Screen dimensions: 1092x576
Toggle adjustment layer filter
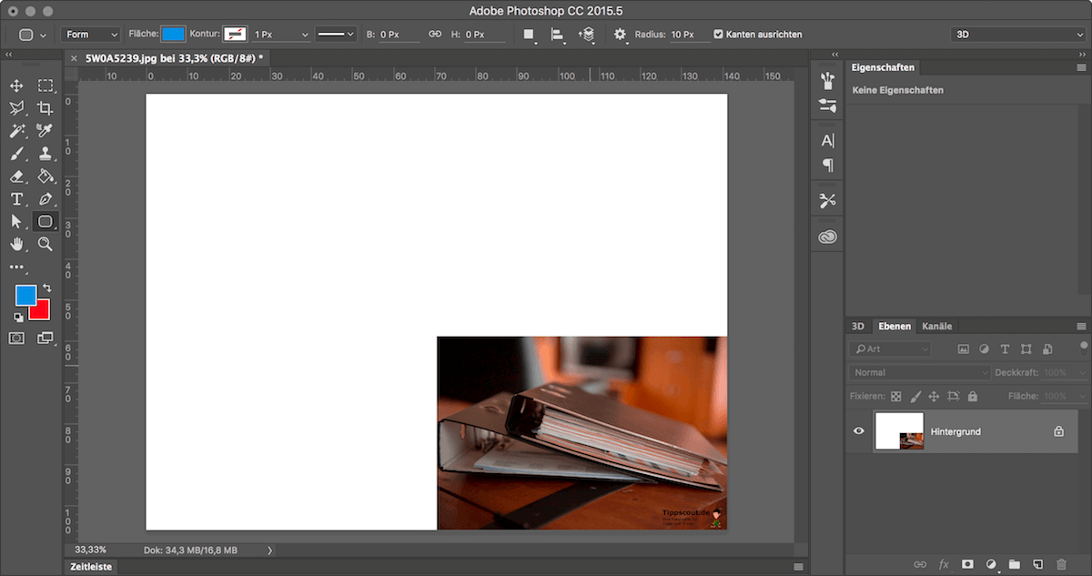click(984, 349)
